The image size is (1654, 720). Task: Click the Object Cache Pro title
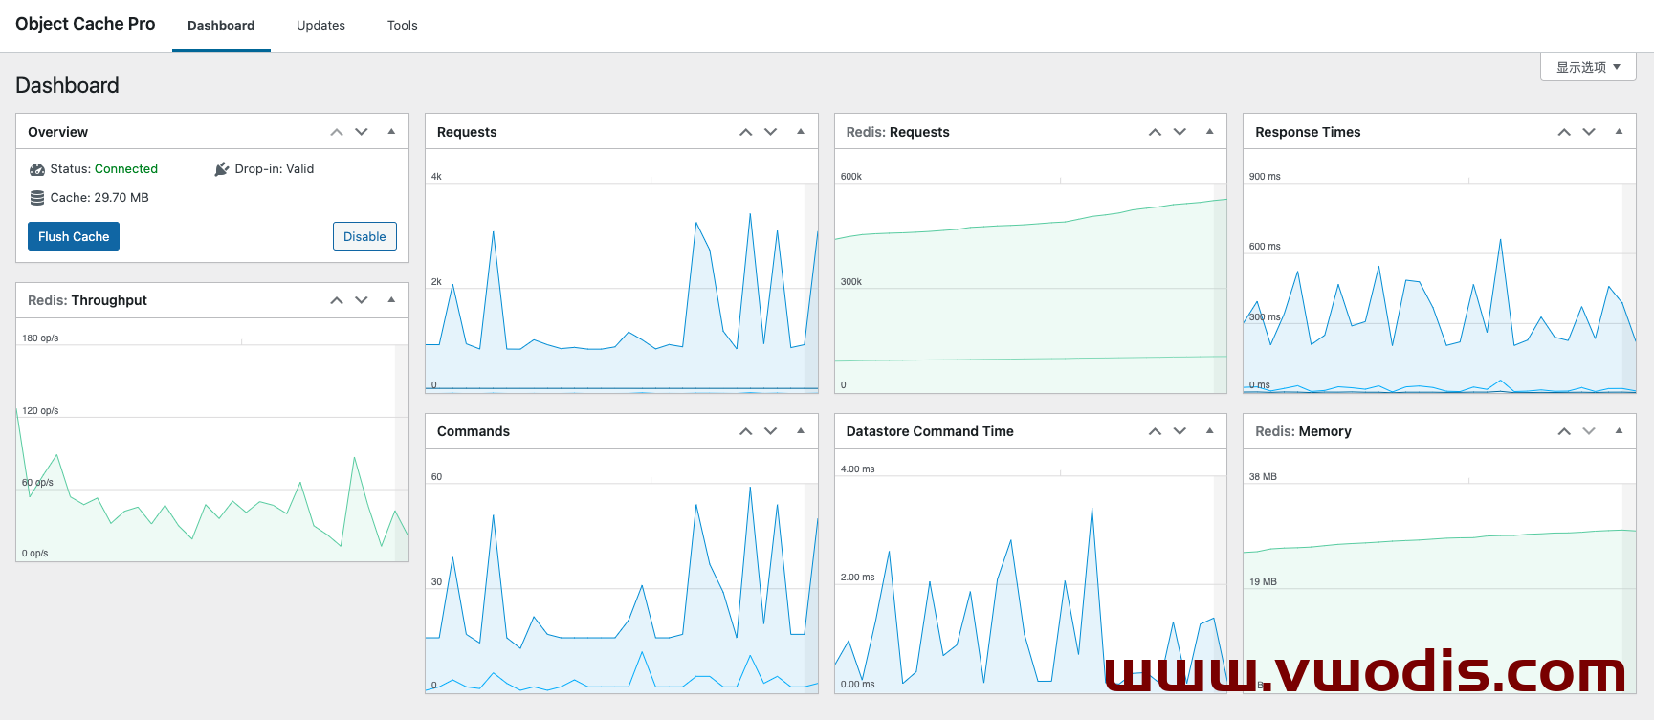click(x=85, y=24)
